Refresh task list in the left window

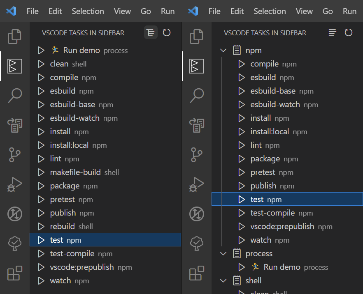point(166,32)
